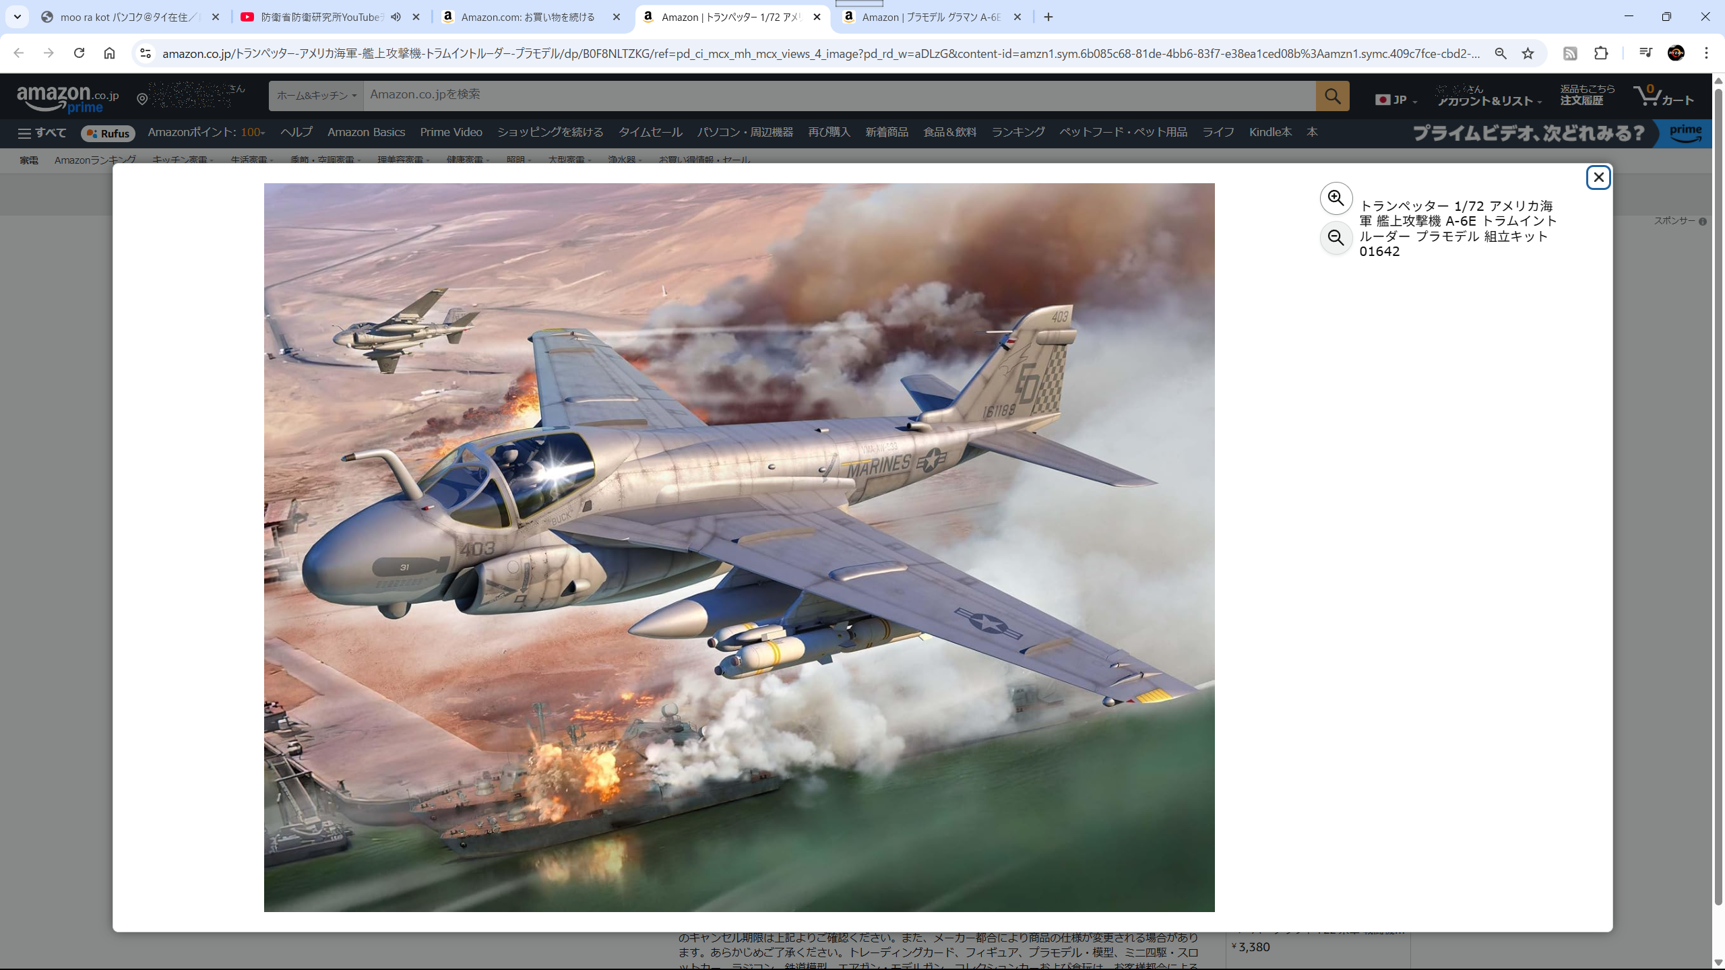This screenshot has width=1725, height=970.
Task: Click the Amazon search magnifier button
Action: (1332, 96)
